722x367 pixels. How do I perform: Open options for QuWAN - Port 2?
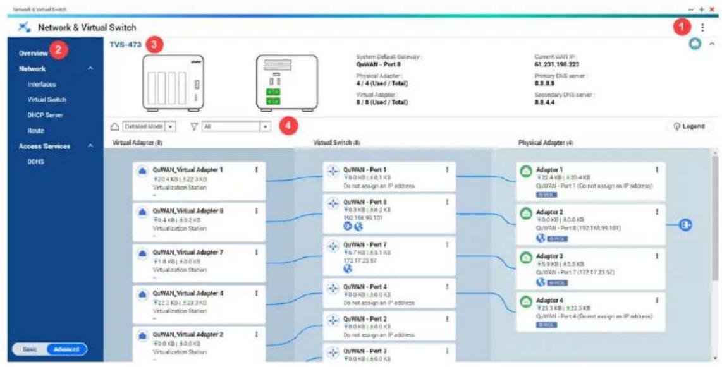(446, 319)
